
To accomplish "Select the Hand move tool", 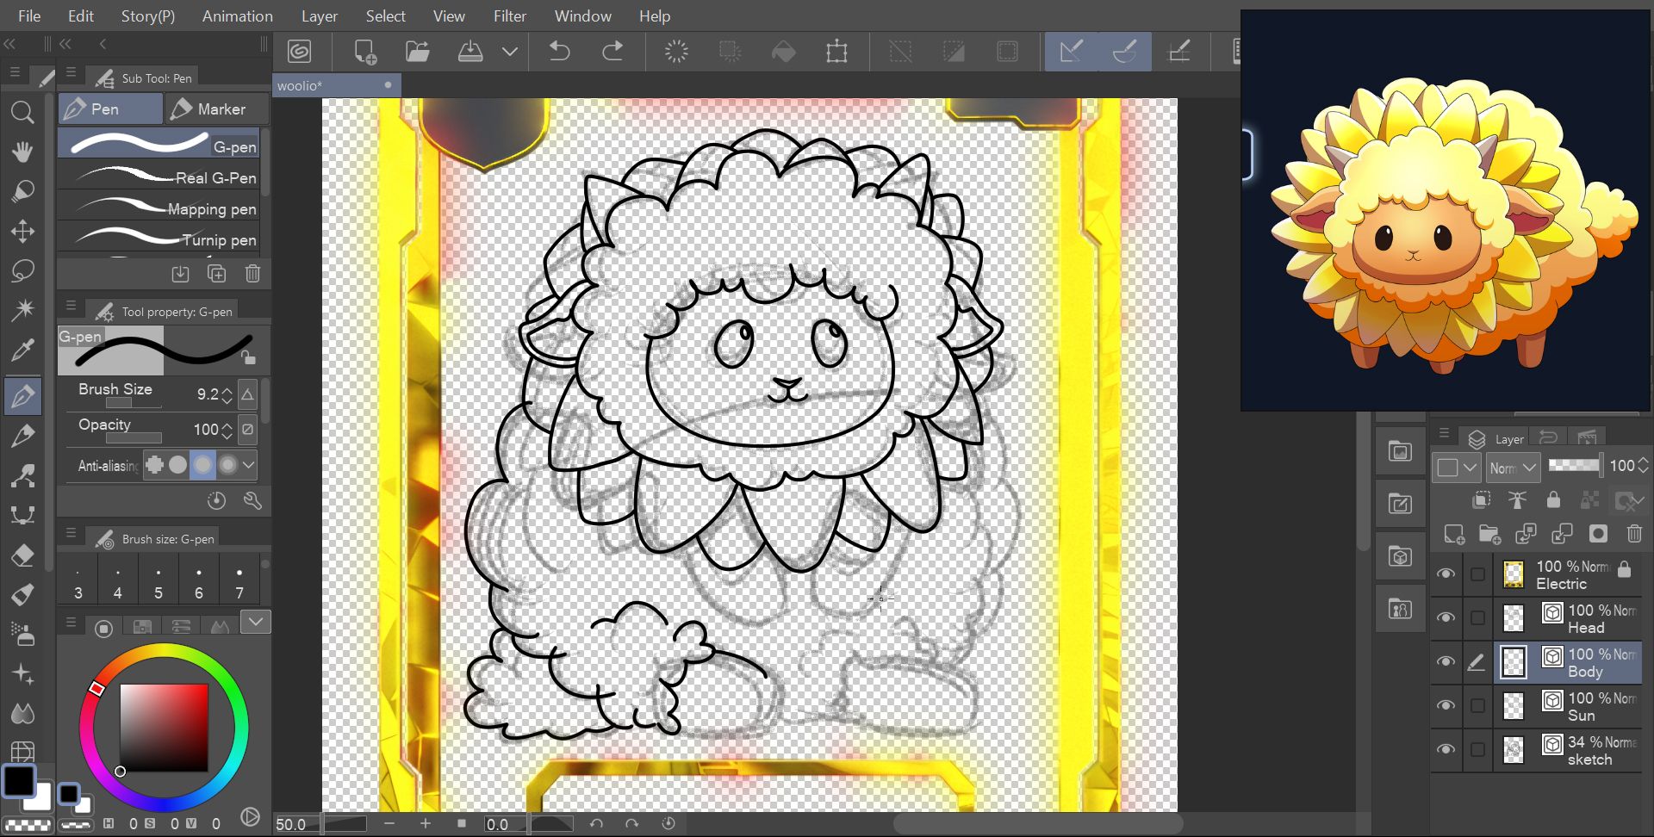I will point(22,152).
